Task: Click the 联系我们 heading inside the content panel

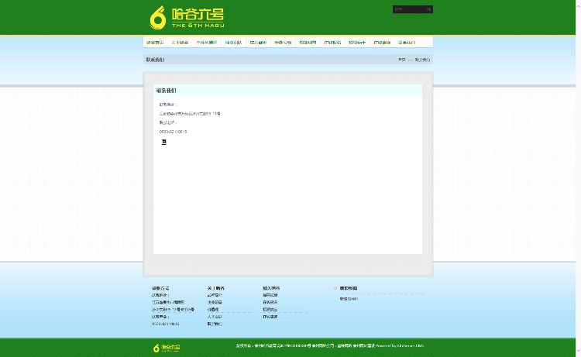Action: (167, 91)
